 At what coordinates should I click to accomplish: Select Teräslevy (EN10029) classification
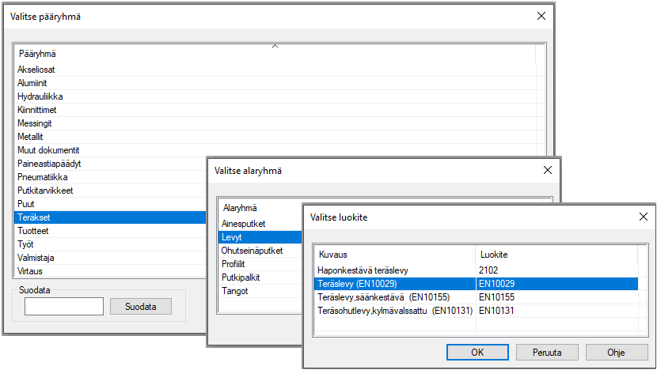coord(363,284)
